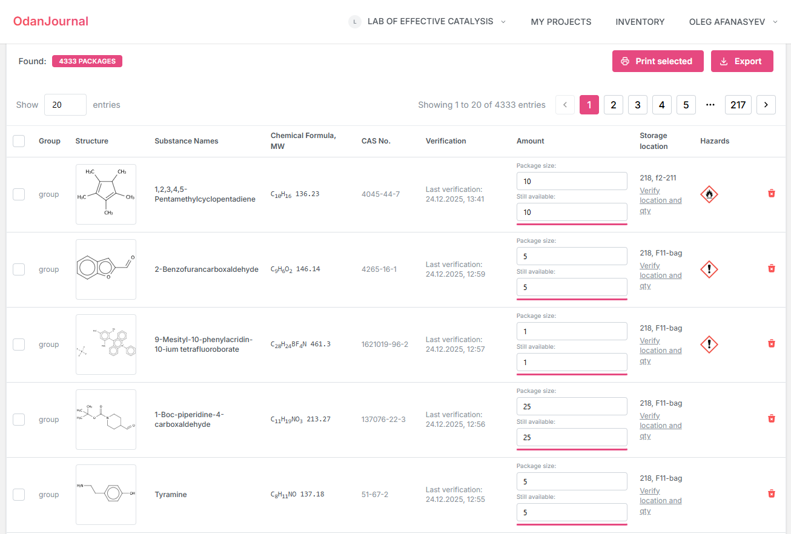
Task: Remove the Tyramine package using trash icon
Action: pyautogui.click(x=771, y=493)
